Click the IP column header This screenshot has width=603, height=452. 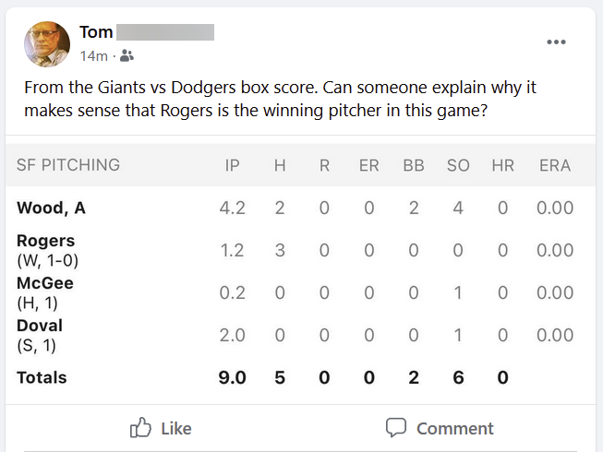coord(233,165)
